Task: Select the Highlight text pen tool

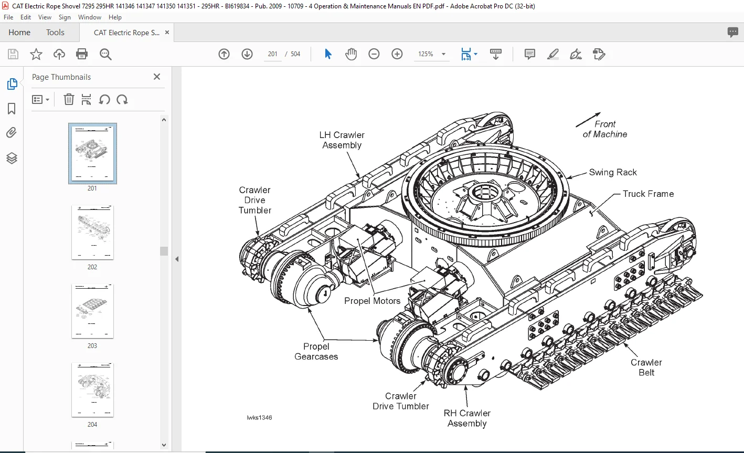Action: click(x=552, y=54)
